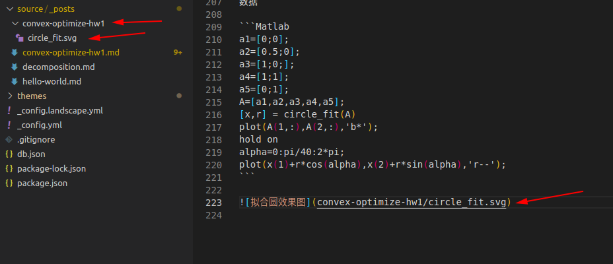Image resolution: width=613 pixels, height=264 pixels.
Task: Click YAML icon of _config.landscape.yml
Action: click(9, 110)
